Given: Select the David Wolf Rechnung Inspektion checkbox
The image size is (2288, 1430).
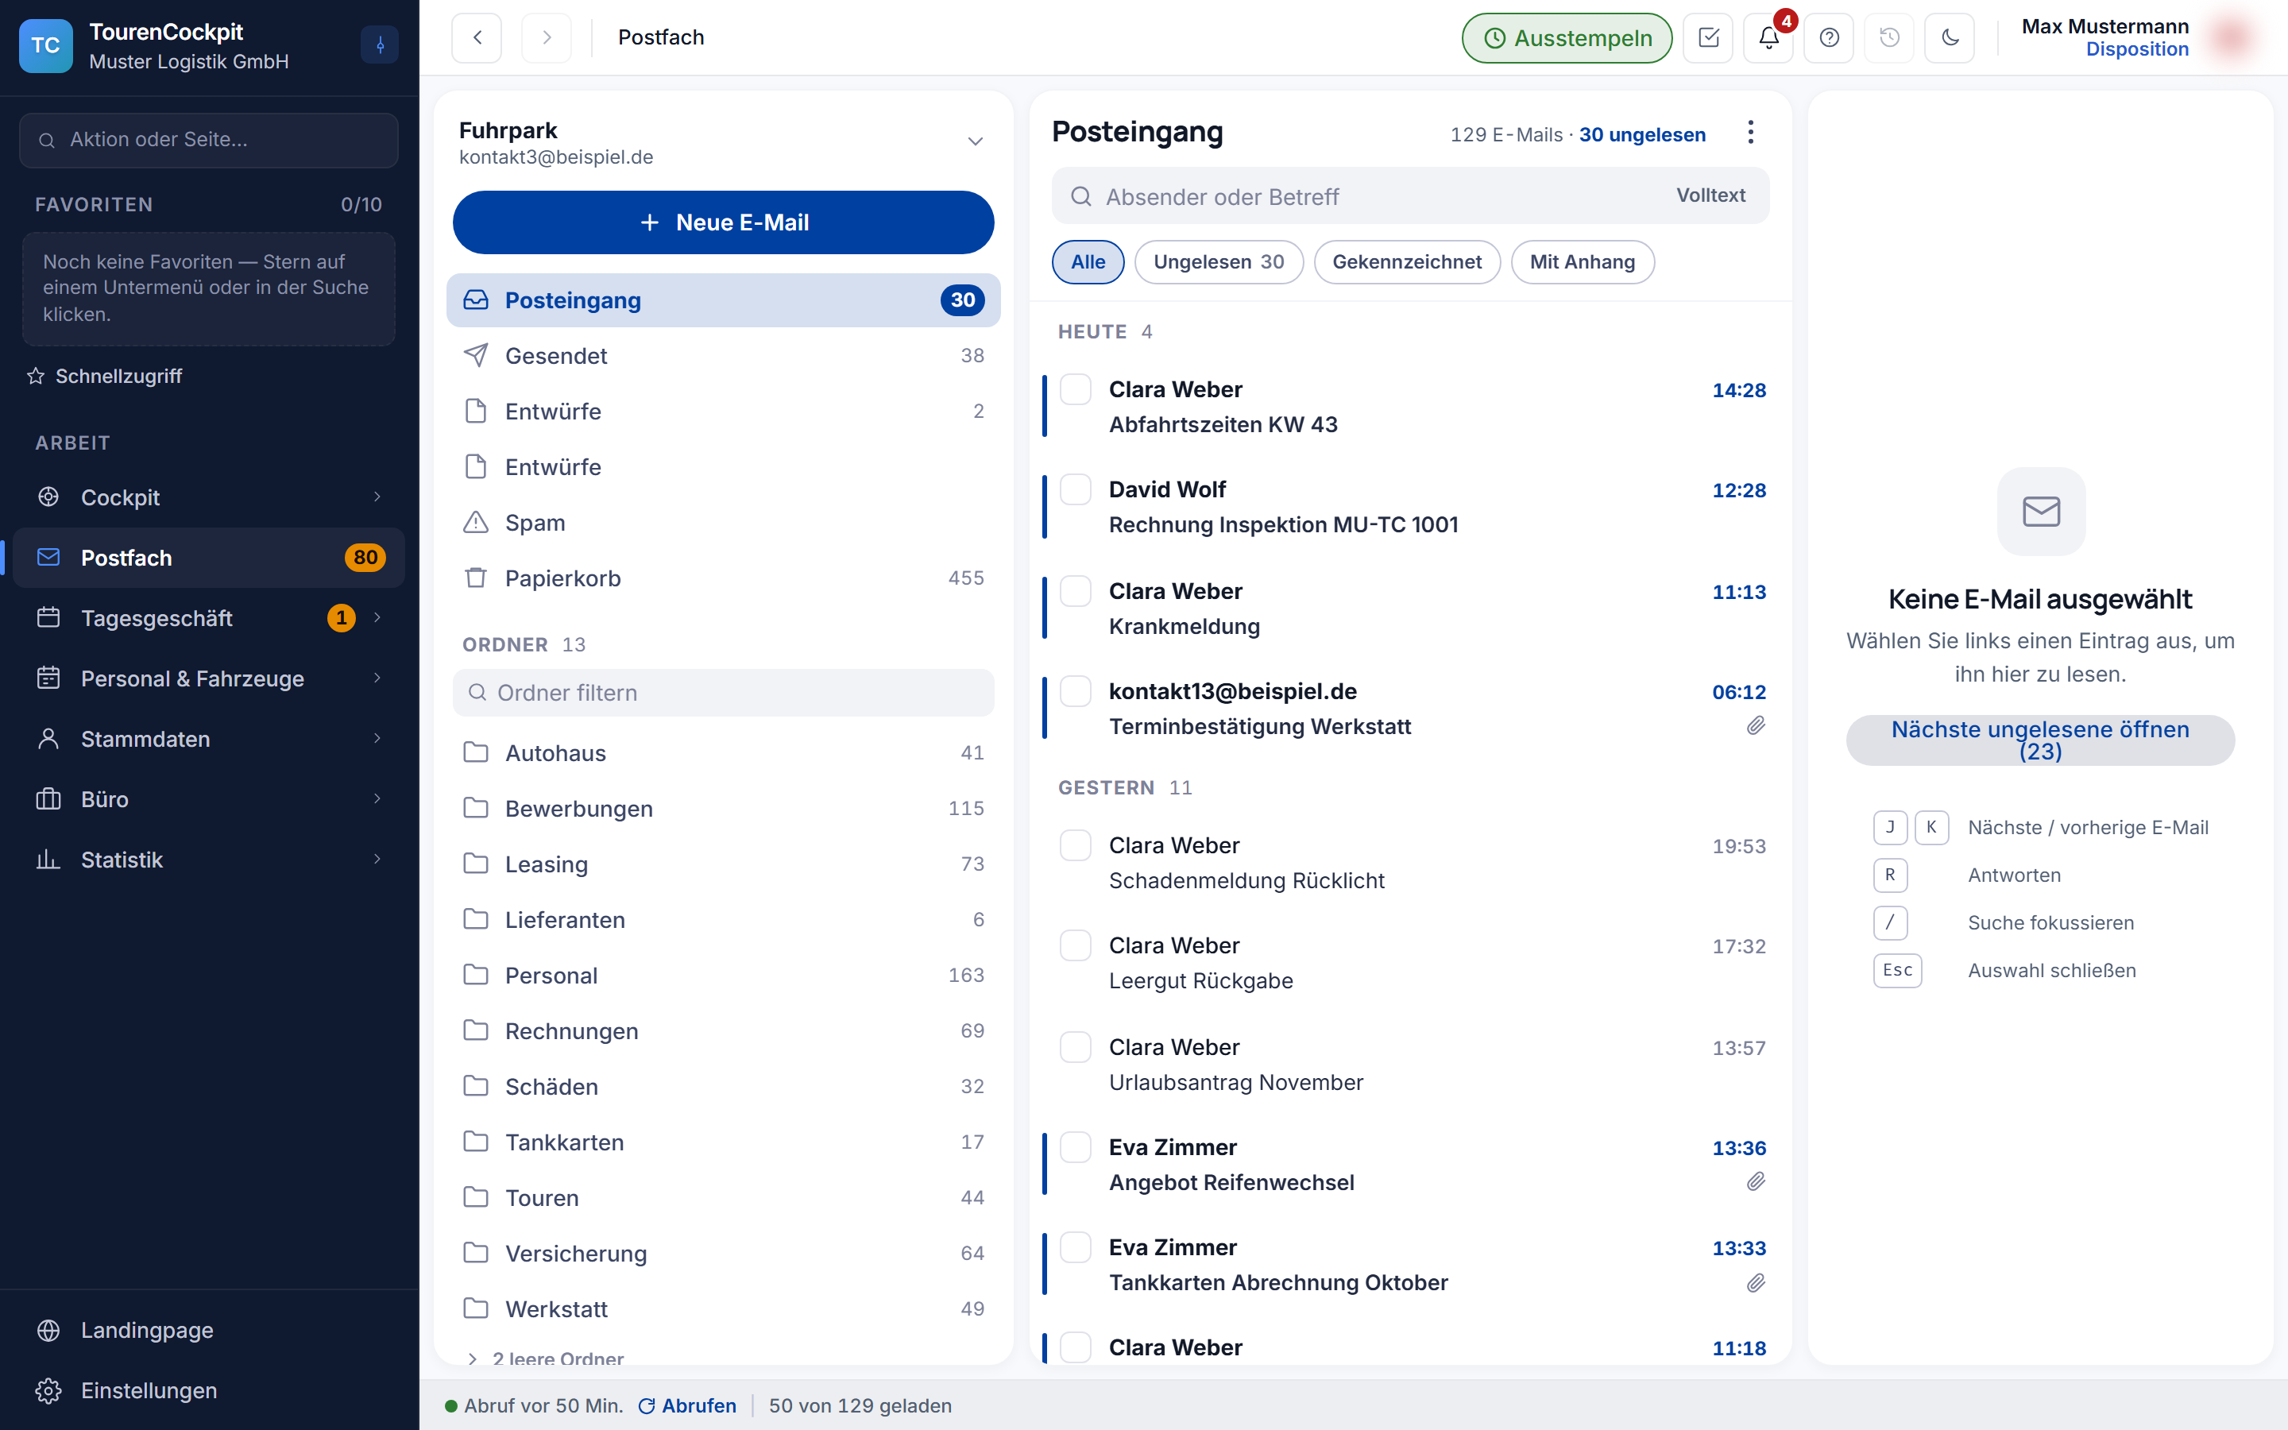Looking at the screenshot, I should coord(1075,490).
